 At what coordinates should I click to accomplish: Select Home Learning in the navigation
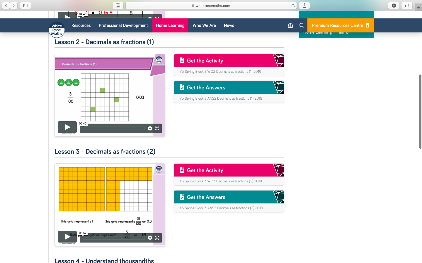(170, 25)
